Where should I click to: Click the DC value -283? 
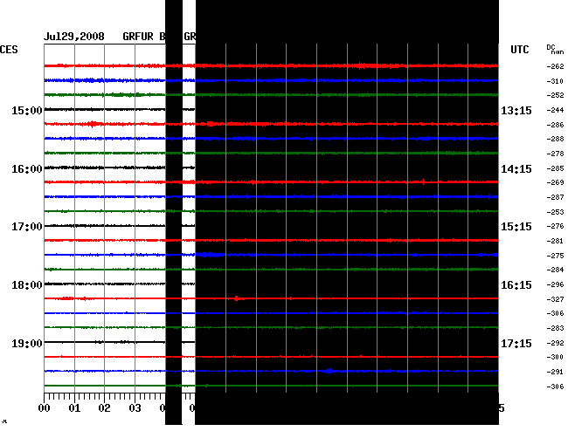click(x=555, y=328)
